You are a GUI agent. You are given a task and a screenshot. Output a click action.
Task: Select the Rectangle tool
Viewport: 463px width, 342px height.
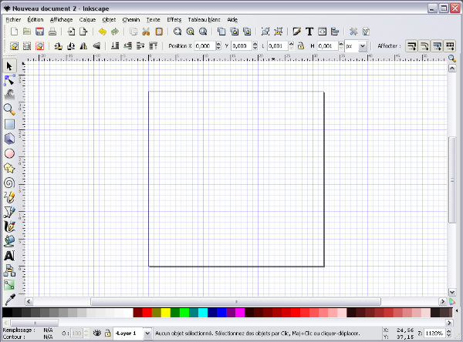point(9,124)
